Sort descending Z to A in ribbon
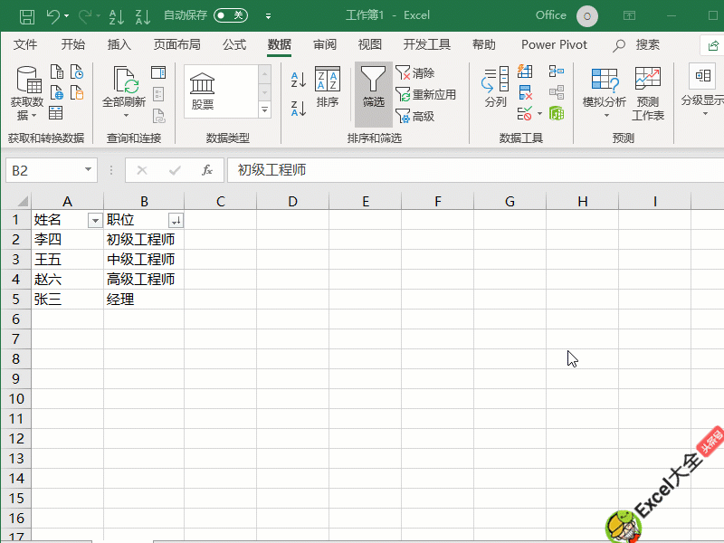The image size is (724, 543). [299, 109]
